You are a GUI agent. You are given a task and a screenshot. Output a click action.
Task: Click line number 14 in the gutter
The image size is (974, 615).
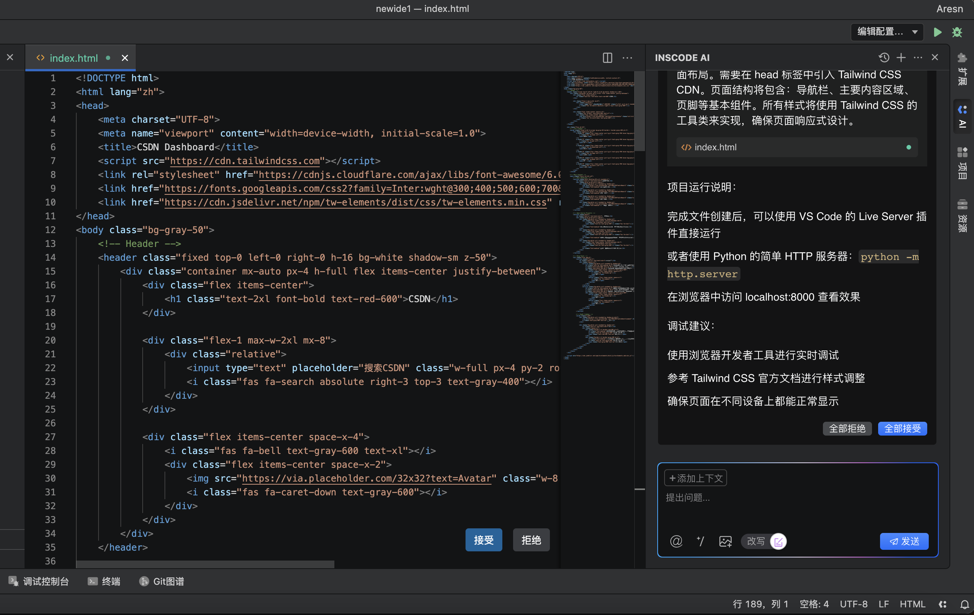(50, 258)
